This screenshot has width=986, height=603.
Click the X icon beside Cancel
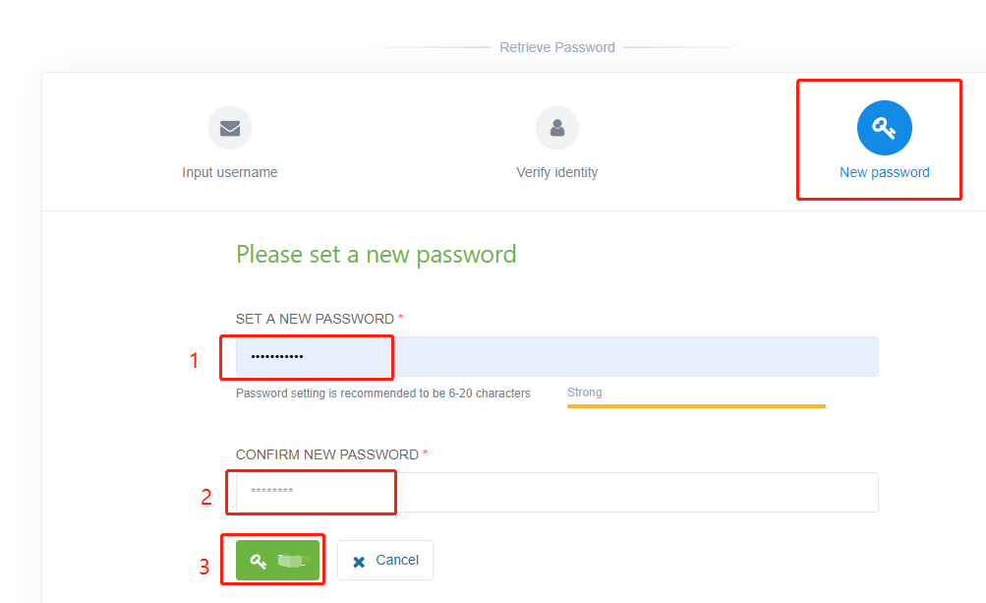[x=359, y=562]
